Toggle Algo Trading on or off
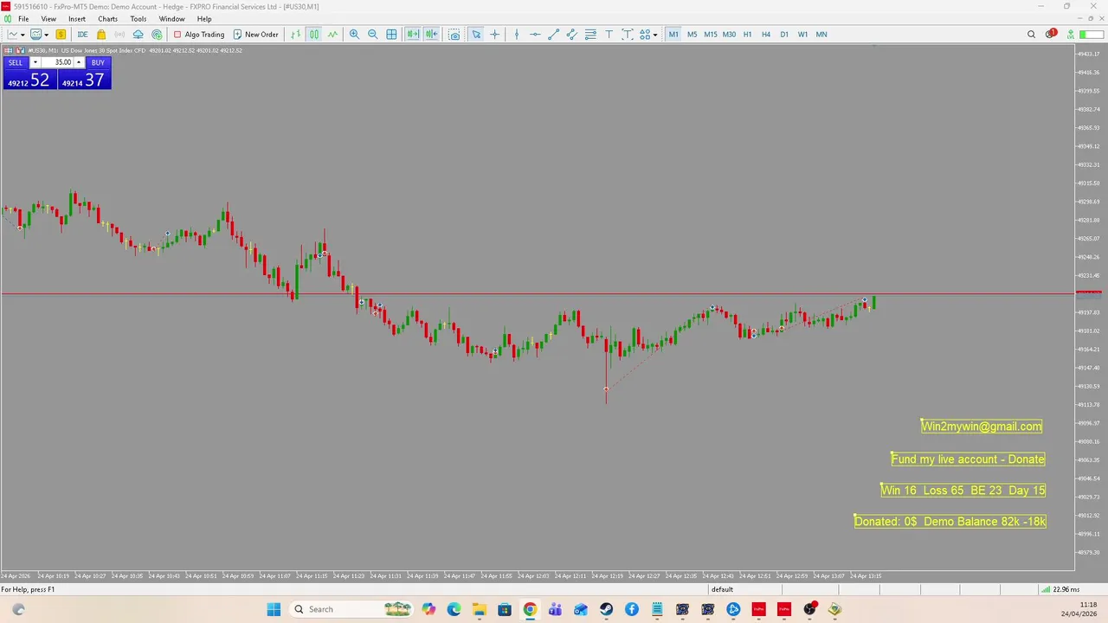The height and width of the screenshot is (623, 1108). pos(199,35)
